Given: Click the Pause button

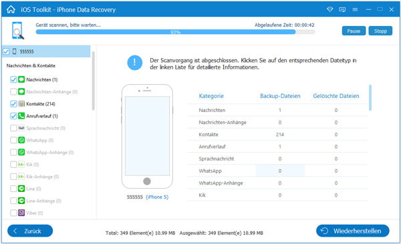Looking at the screenshot, I should click(x=354, y=31).
